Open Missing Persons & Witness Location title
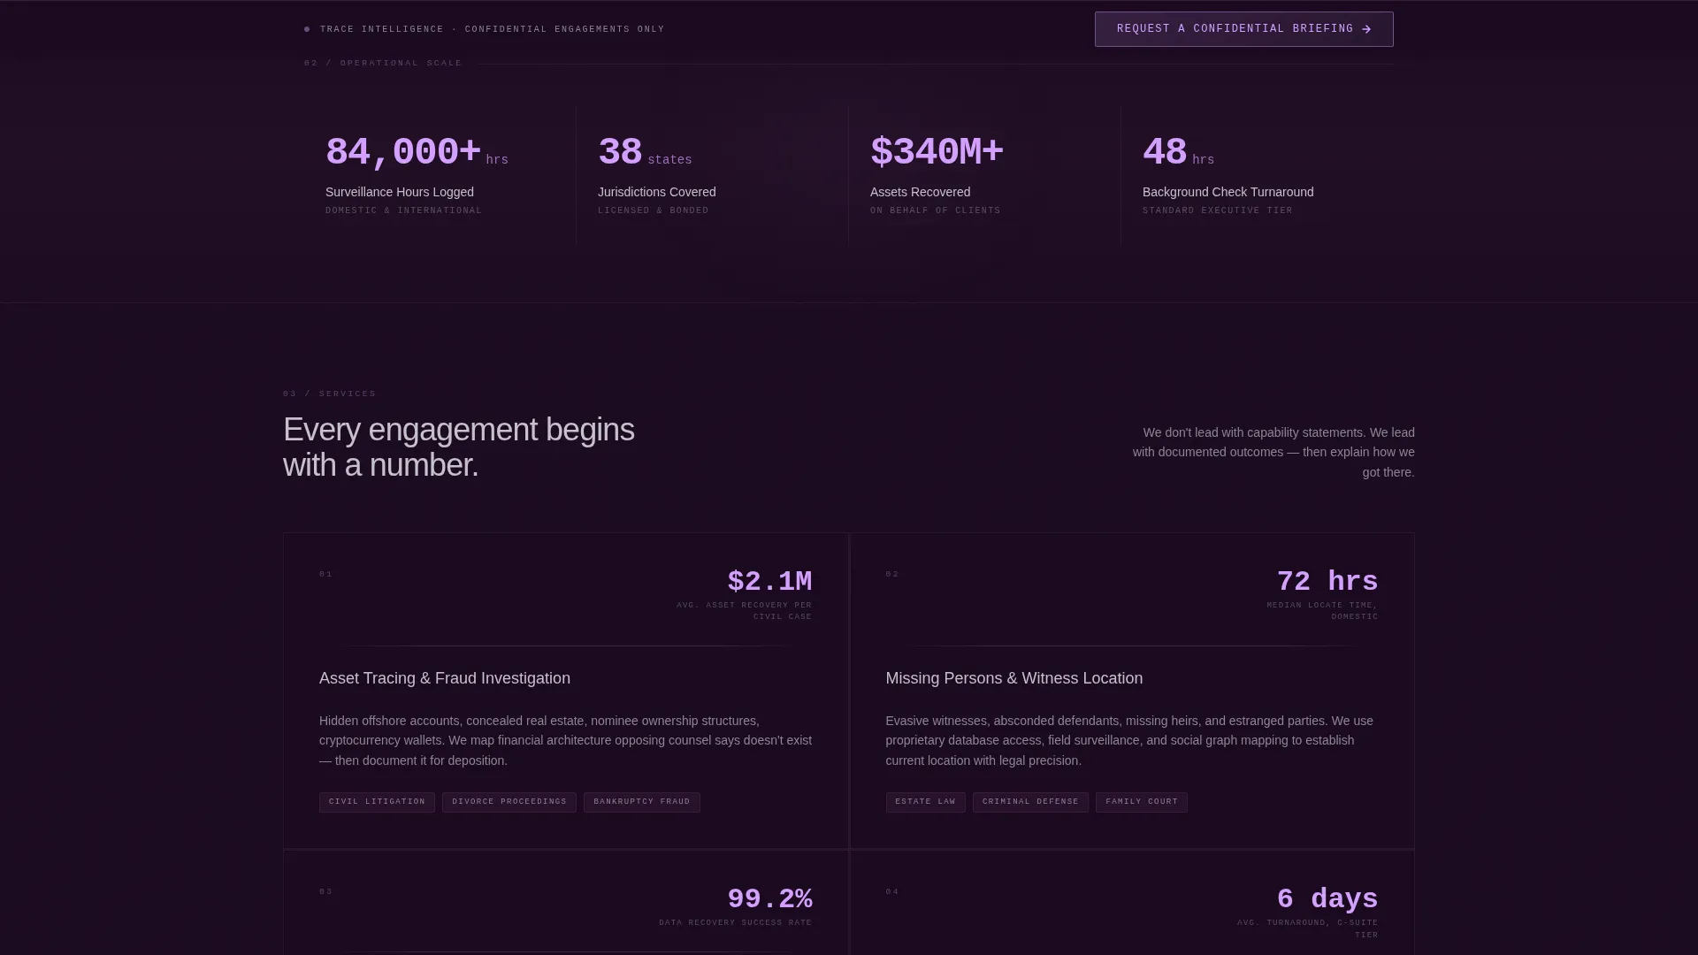This screenshot has height=955, width=1698. click(x=1014, y=678)
